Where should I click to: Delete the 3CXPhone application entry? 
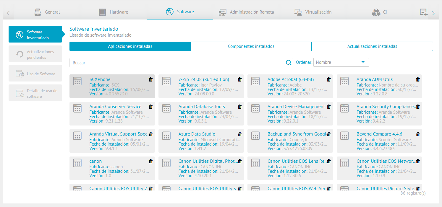coord(150,79)
